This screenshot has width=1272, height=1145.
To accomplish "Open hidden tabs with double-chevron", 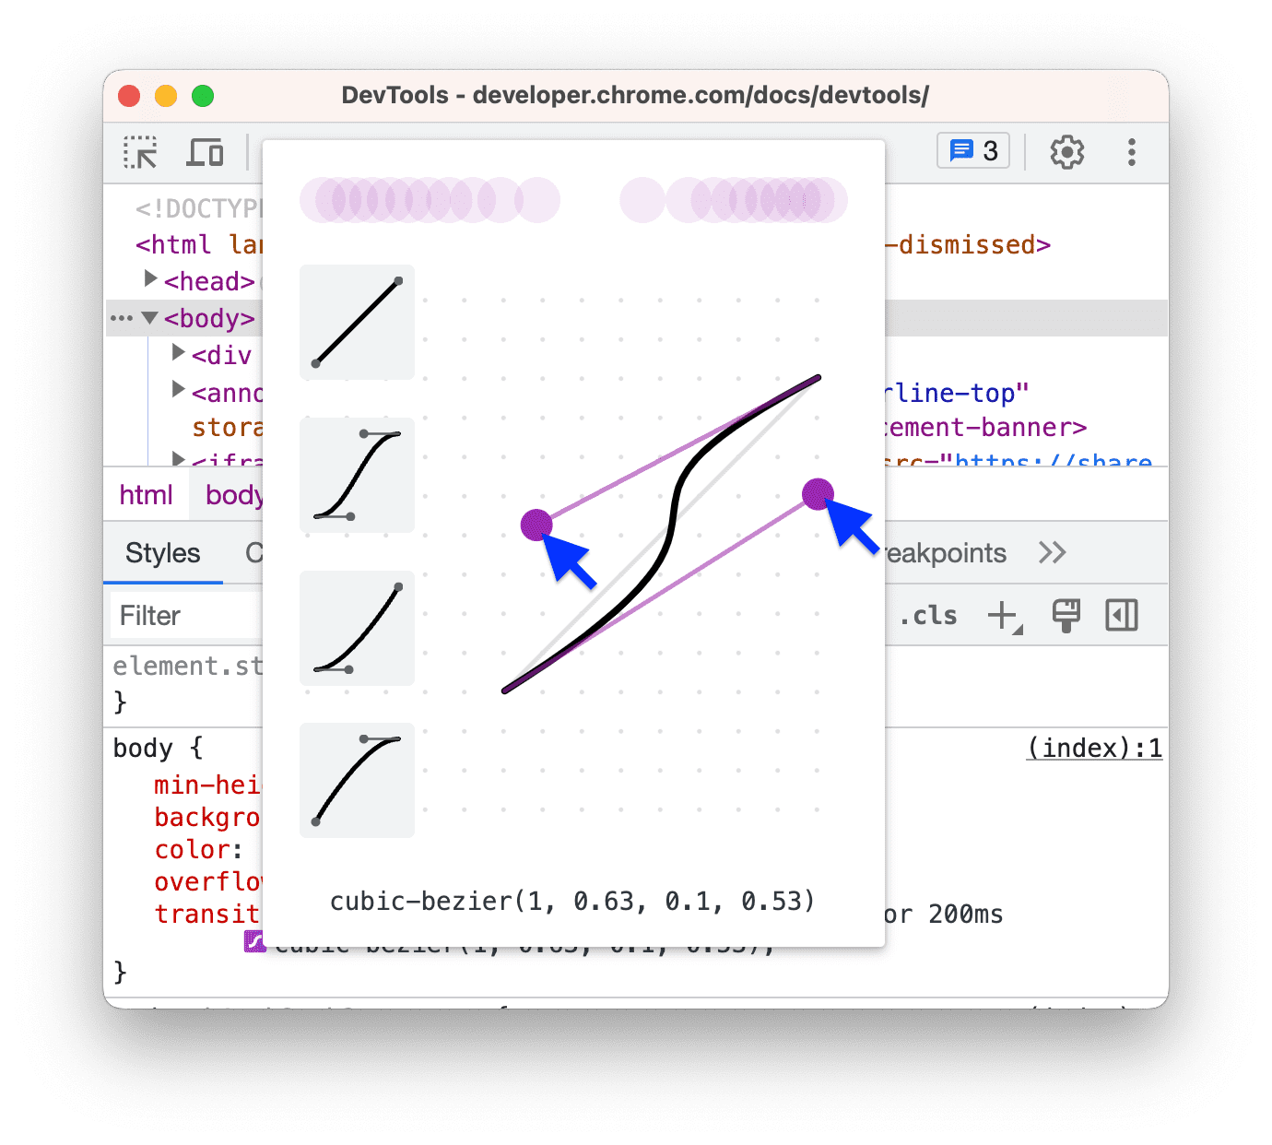I will (1054, 552).
